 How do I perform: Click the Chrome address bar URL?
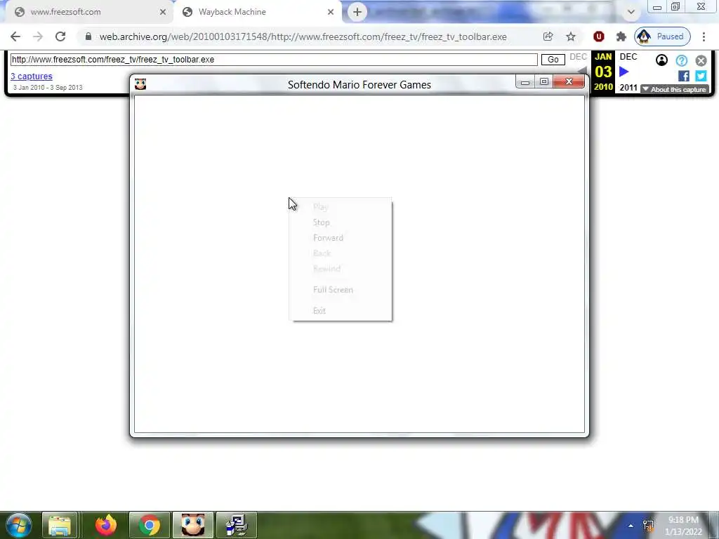click(x=303, y=36)
